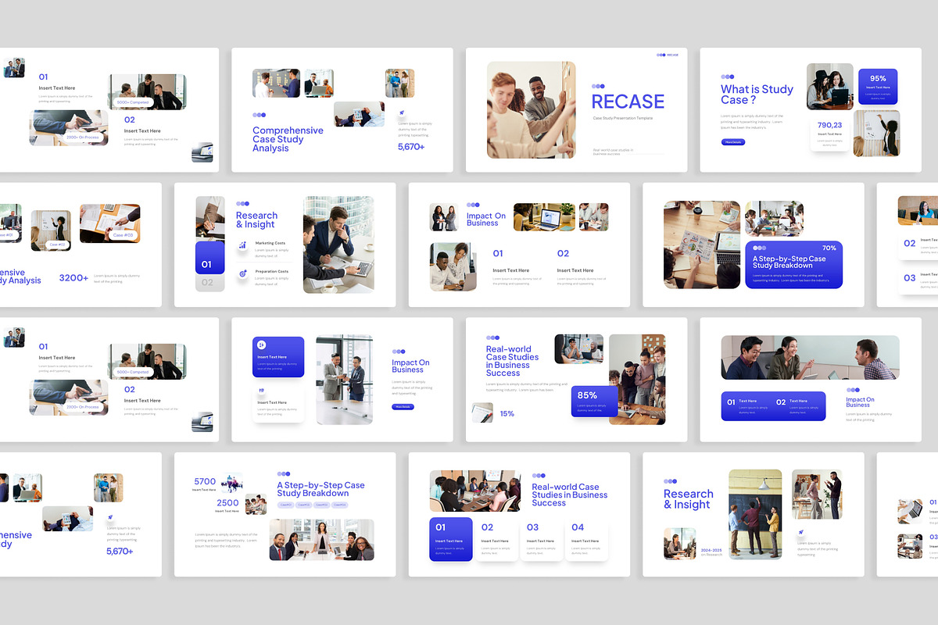The image size is (938, 625).
Task: Click 02 Text Here in the blue bar
Action: point(797,405)
